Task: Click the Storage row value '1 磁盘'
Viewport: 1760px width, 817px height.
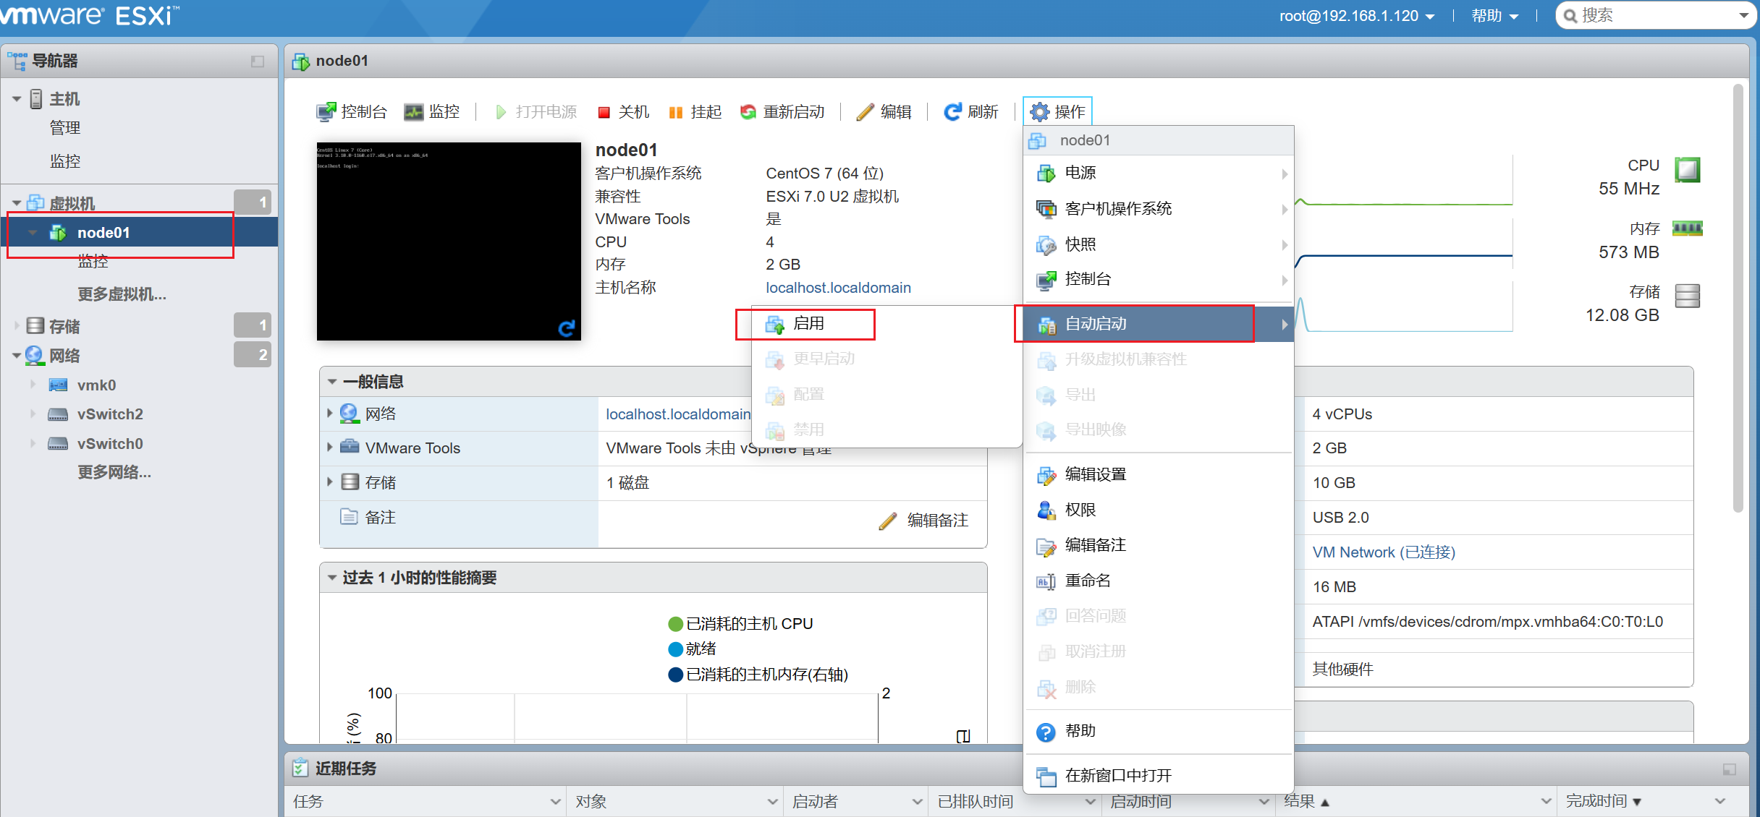Action: click(x=627, y=483)
